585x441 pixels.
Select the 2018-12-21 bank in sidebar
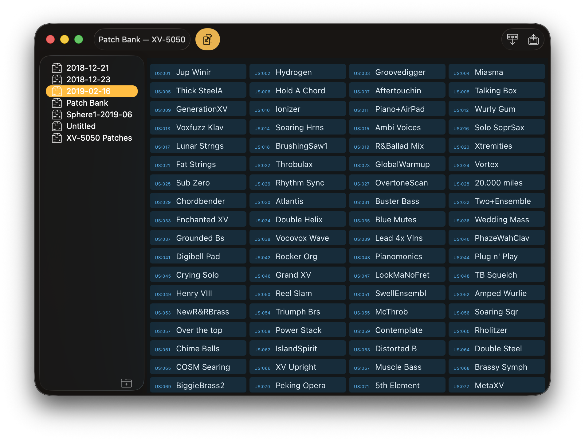(x=92, y=68)
